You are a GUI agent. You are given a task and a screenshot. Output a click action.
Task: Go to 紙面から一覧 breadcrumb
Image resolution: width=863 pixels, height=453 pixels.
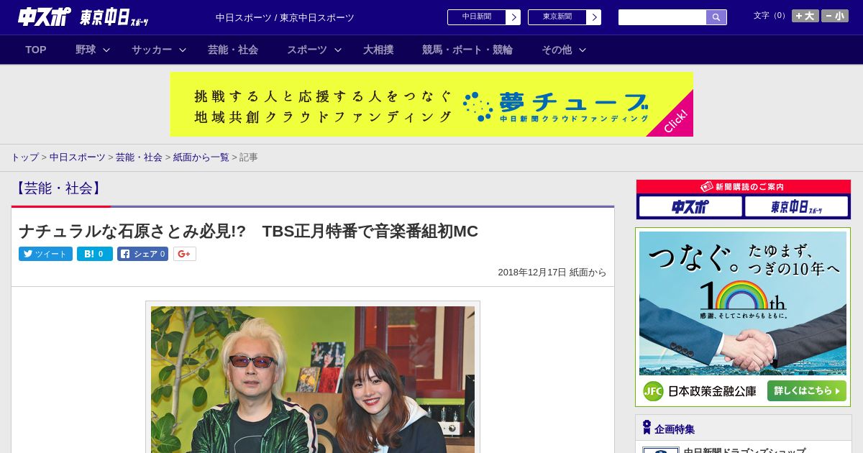[201, 157]
